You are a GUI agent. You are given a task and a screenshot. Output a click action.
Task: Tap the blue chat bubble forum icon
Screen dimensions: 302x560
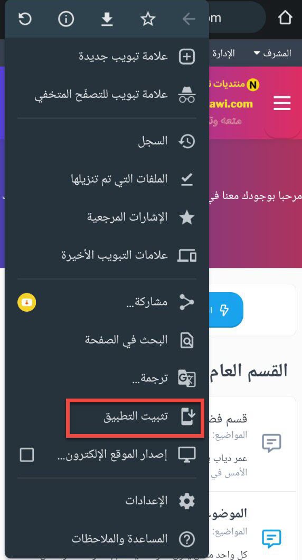tap(271, 539)
